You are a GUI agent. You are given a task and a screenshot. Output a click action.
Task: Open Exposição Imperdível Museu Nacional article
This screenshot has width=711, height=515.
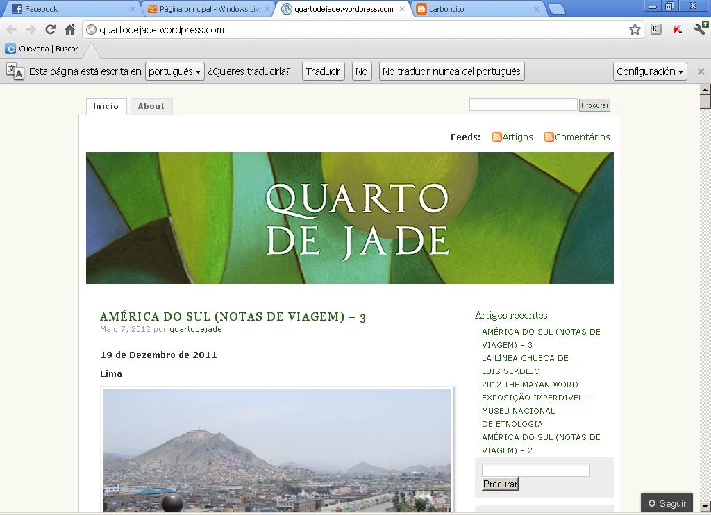536,411
